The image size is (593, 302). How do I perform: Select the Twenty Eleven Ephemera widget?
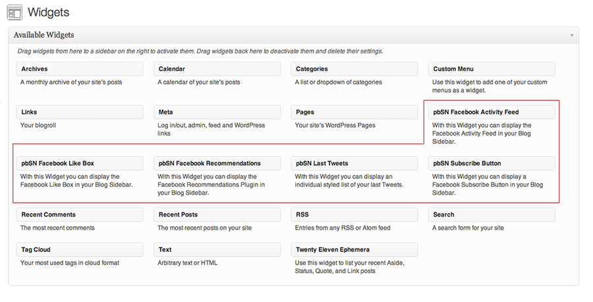coord(354,250)
